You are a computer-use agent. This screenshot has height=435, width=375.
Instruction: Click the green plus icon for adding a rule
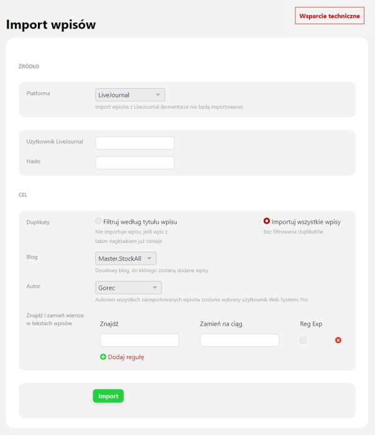click(x=103, y=357)
